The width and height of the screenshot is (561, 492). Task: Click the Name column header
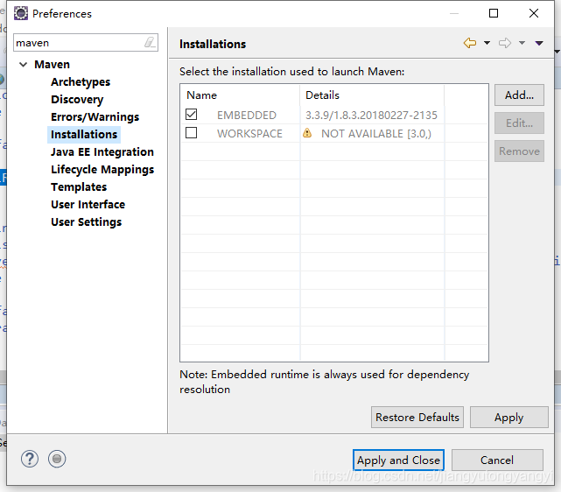pyautogui.click(x=240, y=95)
